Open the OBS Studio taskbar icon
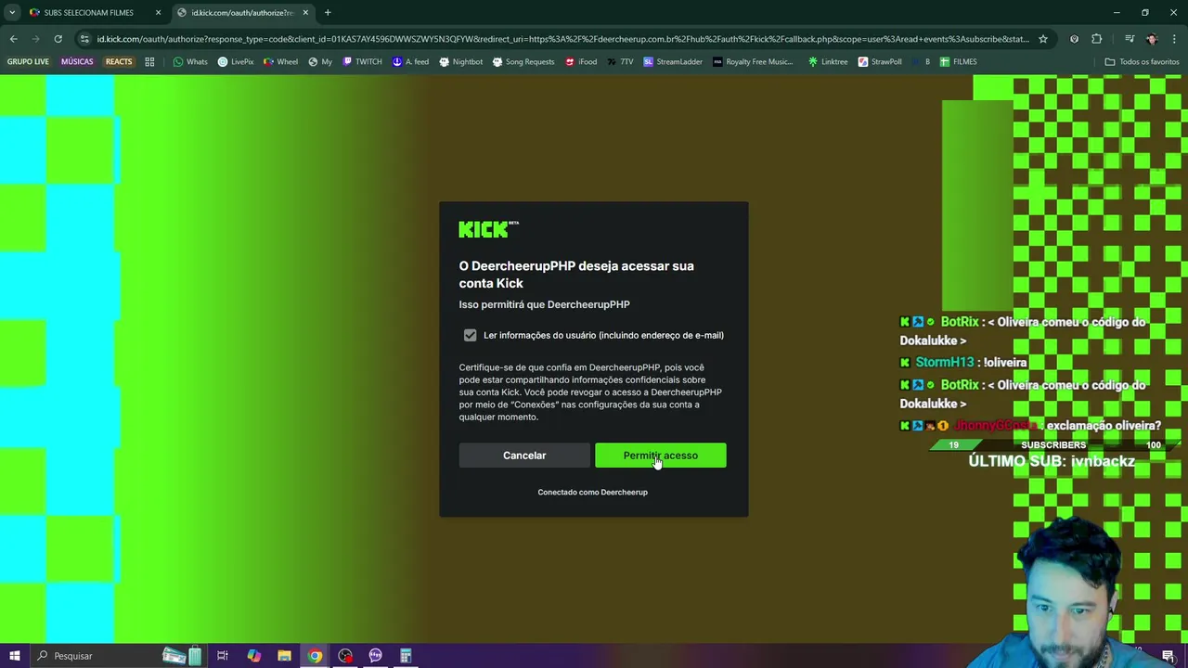The height and width of the screenshot is (668, 1188). pyautogui.click(x=345, y=656)
